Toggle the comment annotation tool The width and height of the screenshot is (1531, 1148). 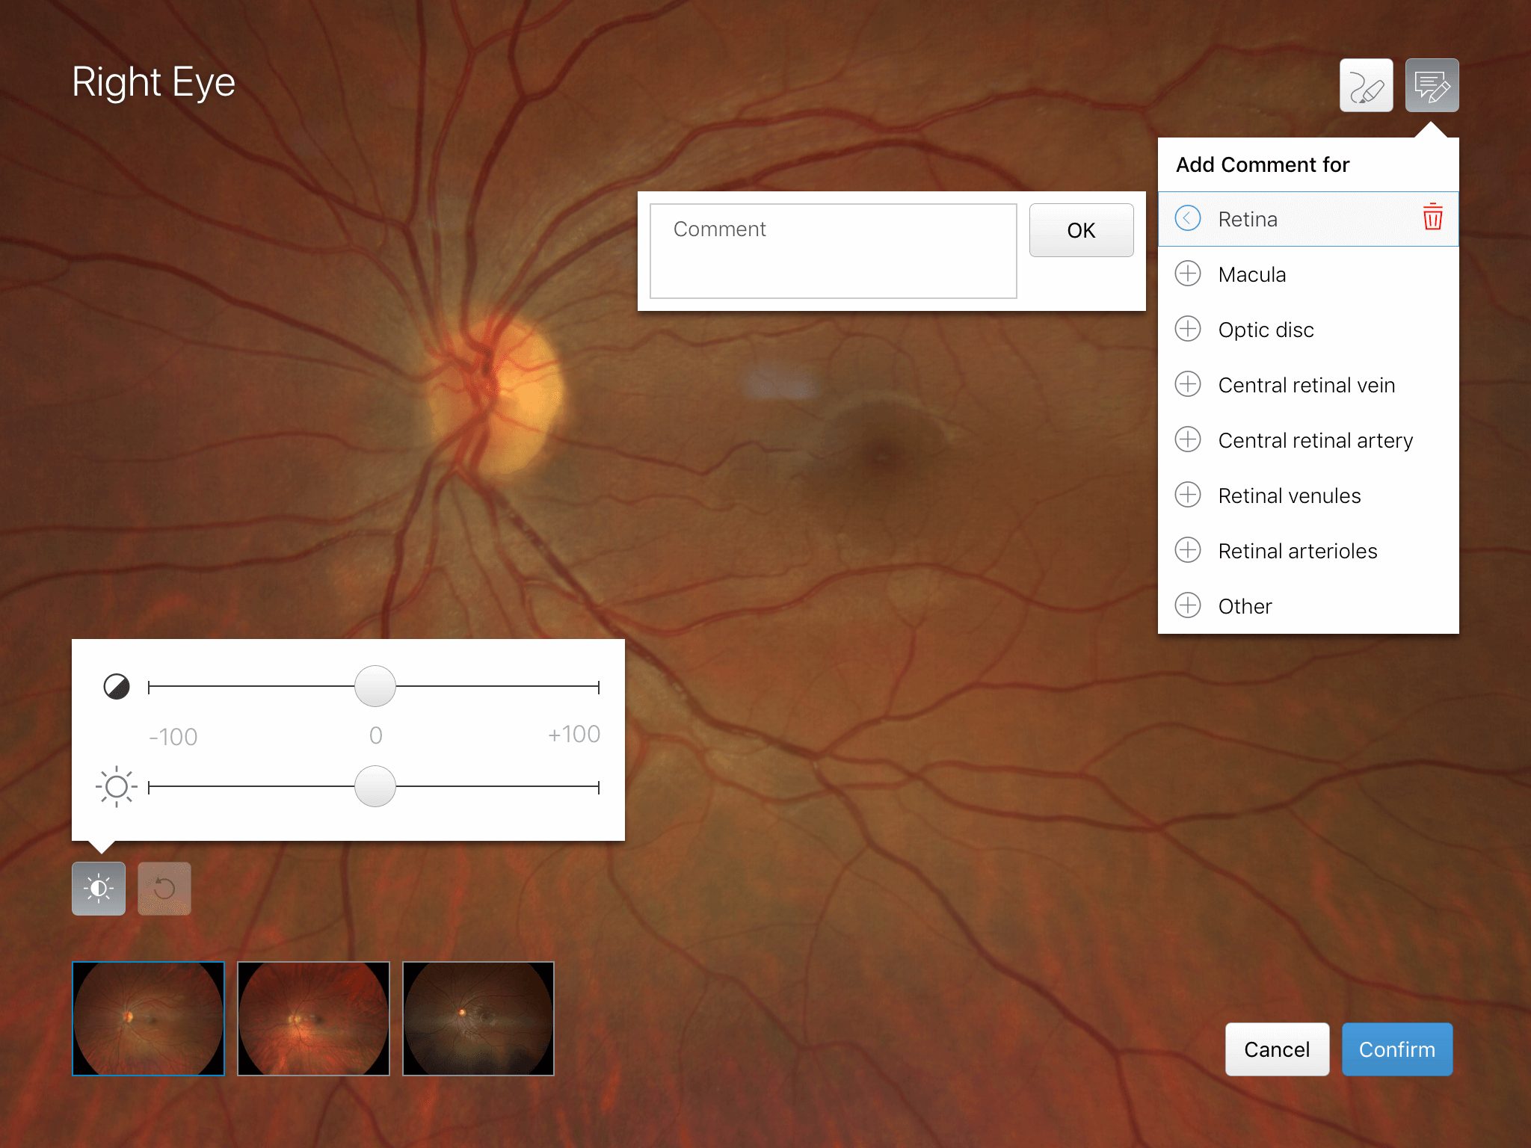point(1432,85)
